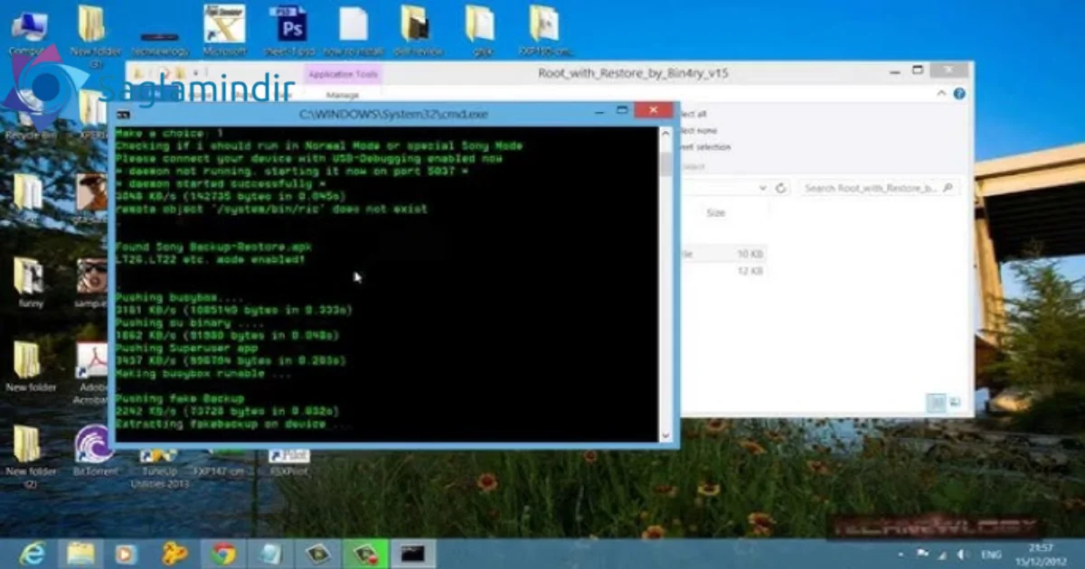The image size is (1085, 569).
Task: Switch Explorer to large icons view
Action: [955, 402]
